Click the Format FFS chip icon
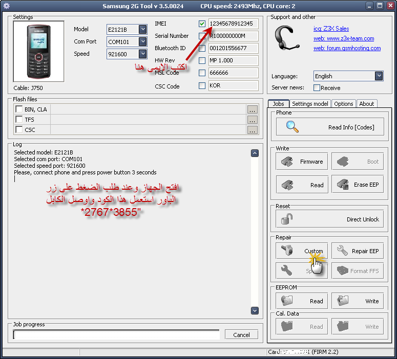397x359 pixels. (343, 271)
